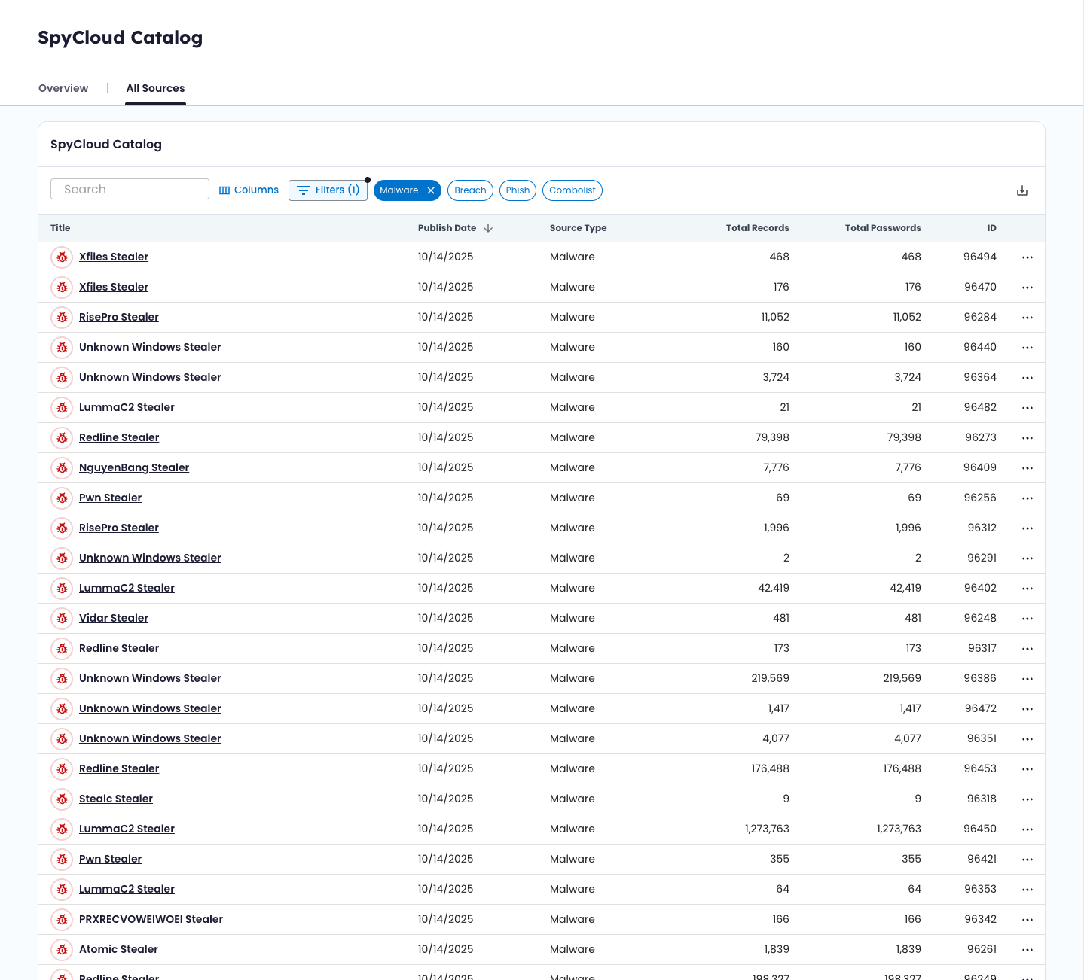Open Xfiles Stealer link with 468 records
1084x980 pixels.
click(x=114, y=257)
